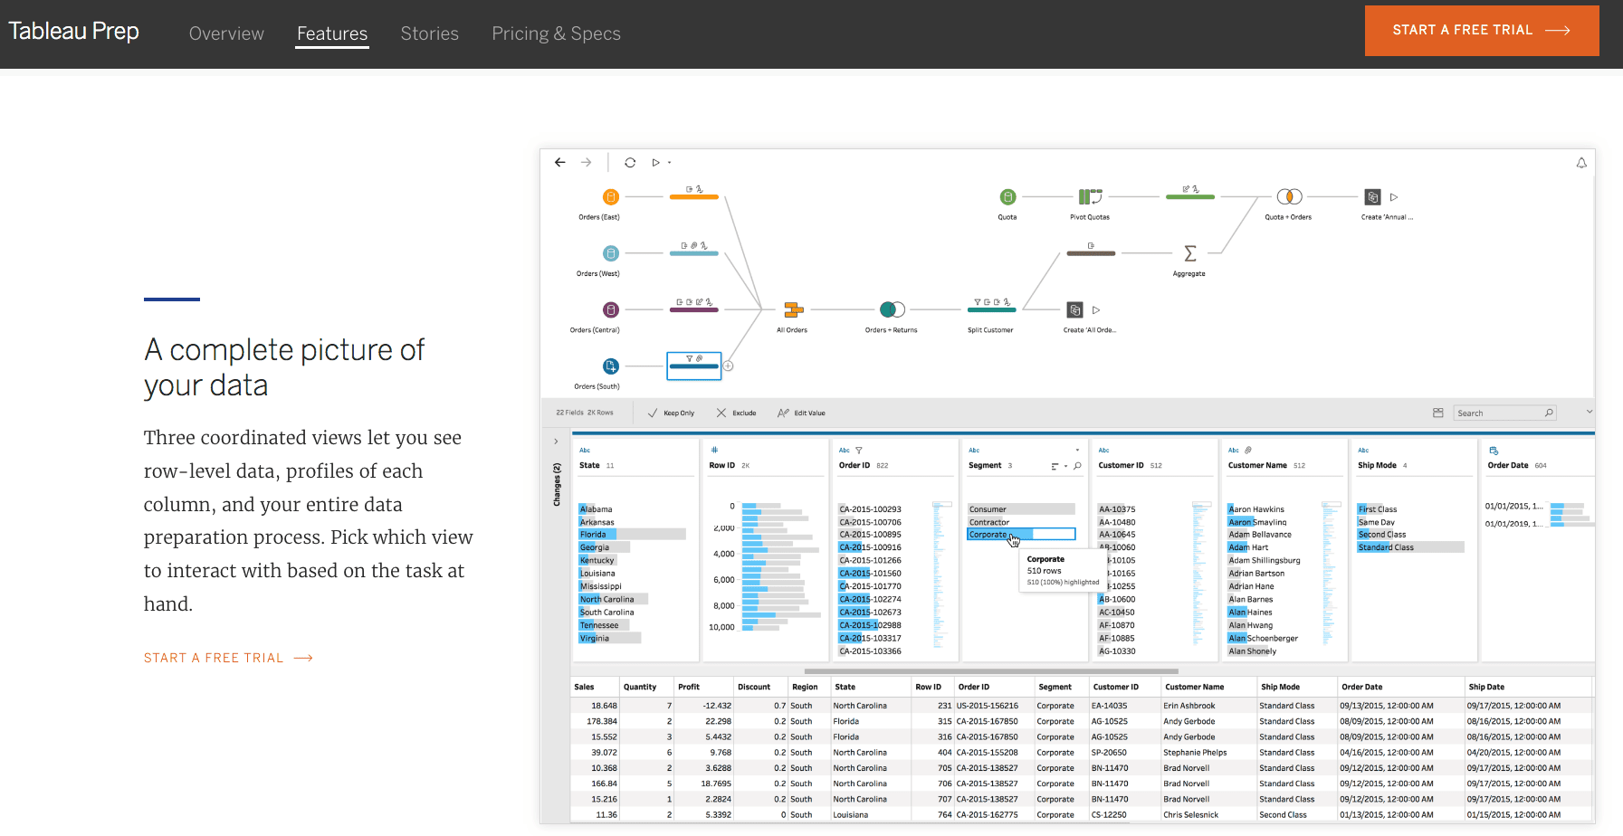Click the Order Date date type icon

(1494, 451)
